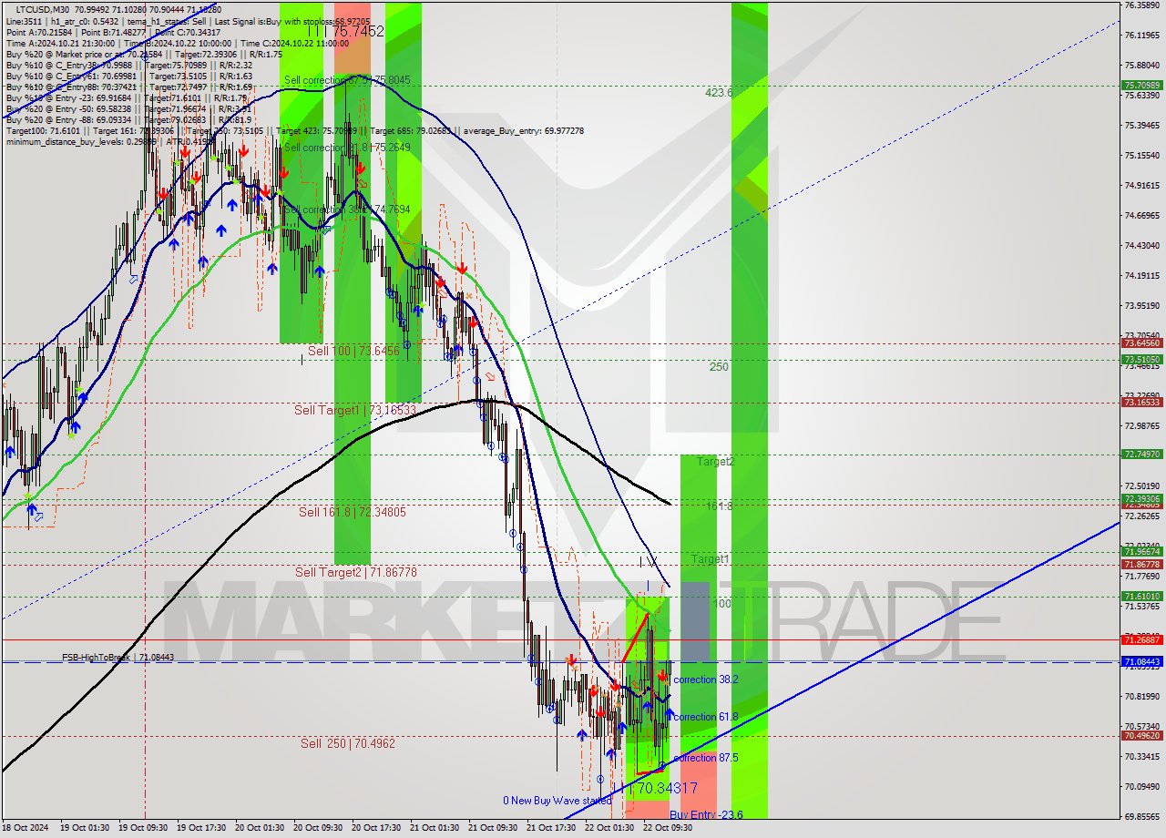1166x838 pixels.
Task: Click the 21 Oct 17:30 time label
Action: [x=551, y=828]
